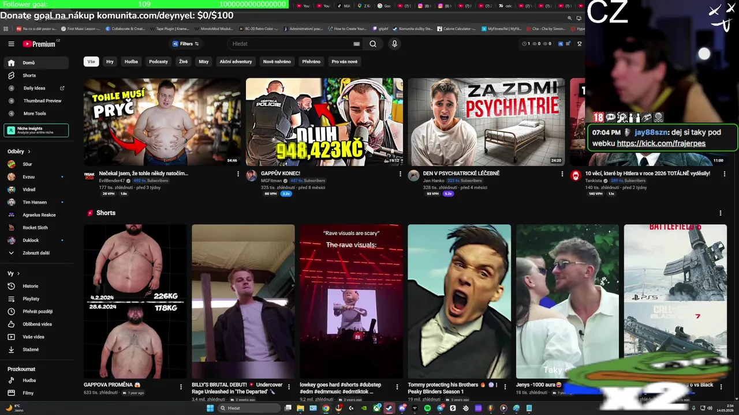Open kick.com/frajerpes link in chat overlay
The width and height of the screenshot is (739, 415).
tap(661, 144)
